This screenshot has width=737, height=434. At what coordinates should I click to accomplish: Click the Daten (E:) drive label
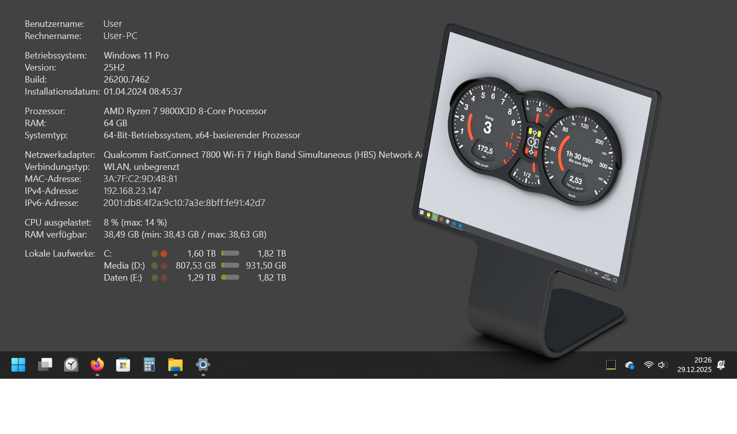pyautogui.click(x=123, y=278)
